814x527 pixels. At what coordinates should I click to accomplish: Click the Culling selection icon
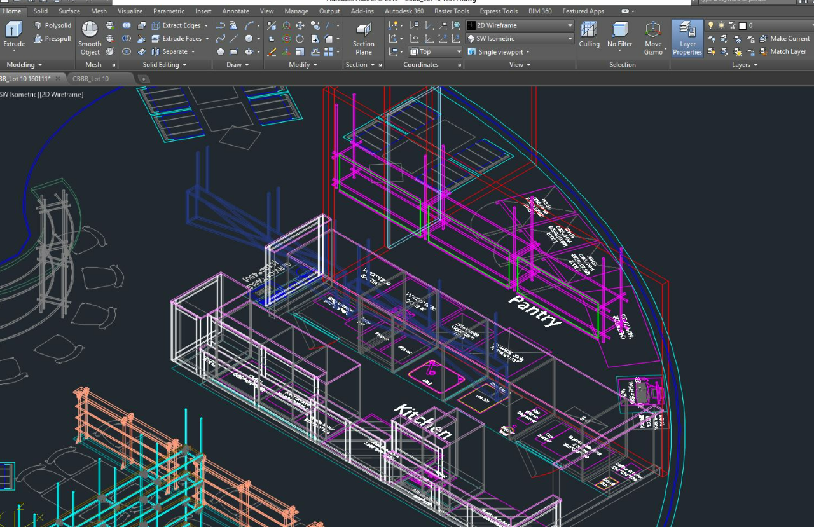click(x=589, y=34)
